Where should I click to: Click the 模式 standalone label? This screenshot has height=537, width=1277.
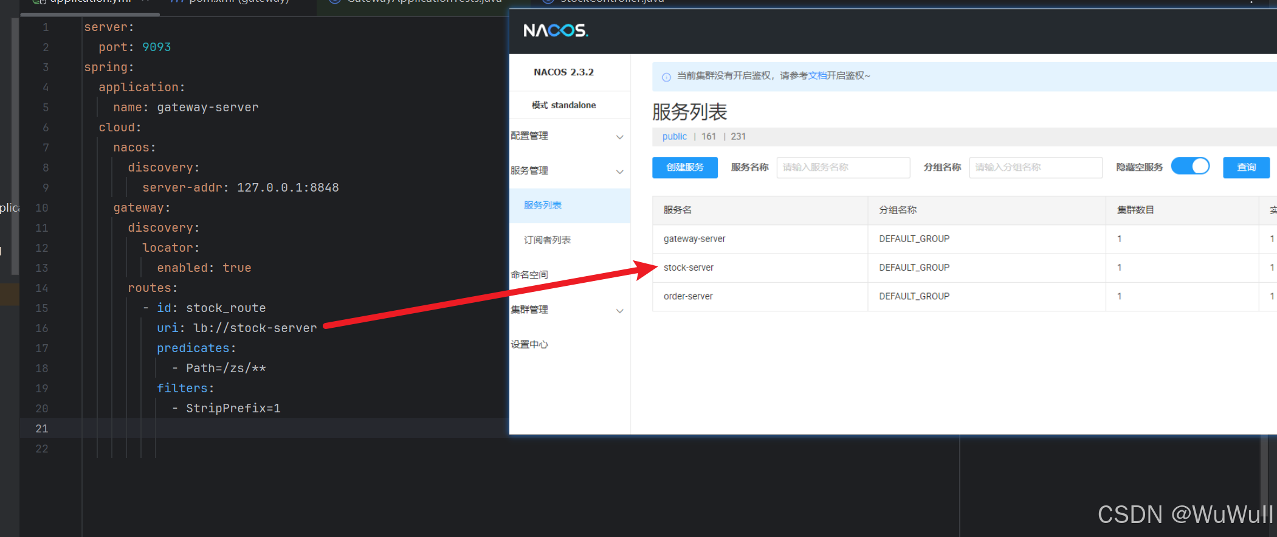tap(563, 105)
